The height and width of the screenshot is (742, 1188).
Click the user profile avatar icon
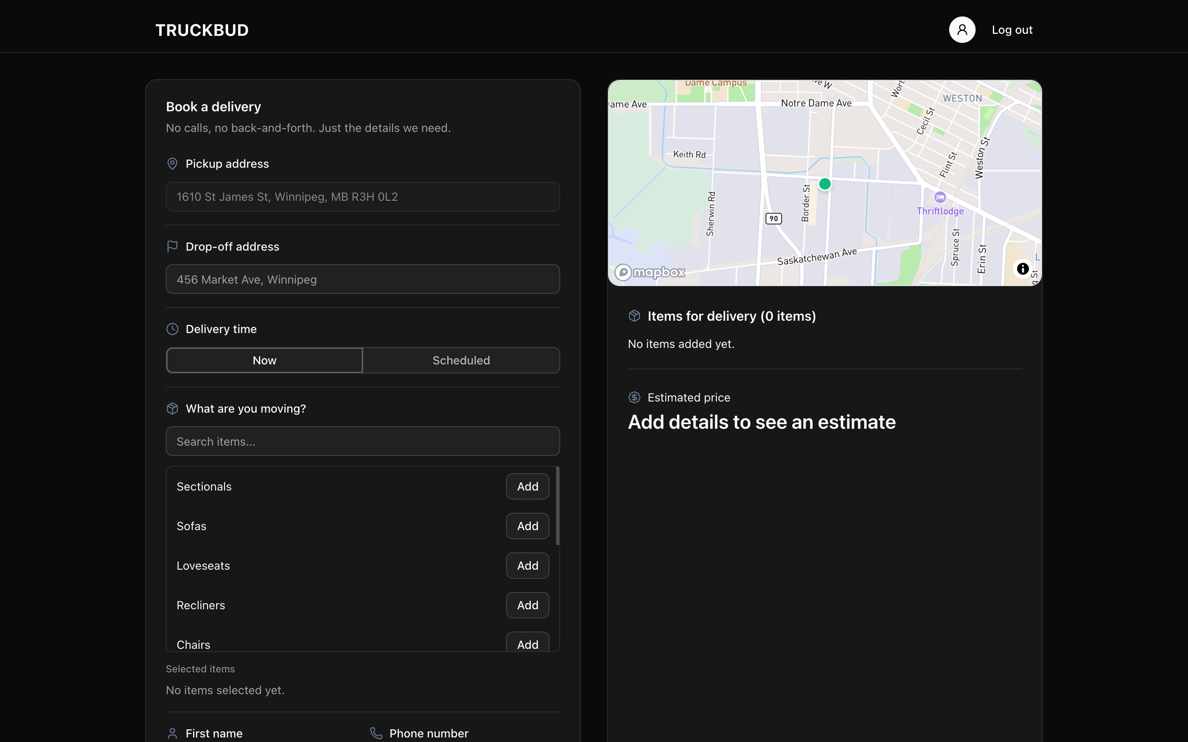point(962,30)
